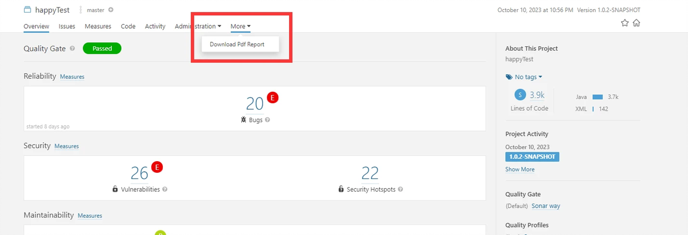Switch to the Issues tab
The height and width of the screenshot is (235, 688).
coord(67,27)
